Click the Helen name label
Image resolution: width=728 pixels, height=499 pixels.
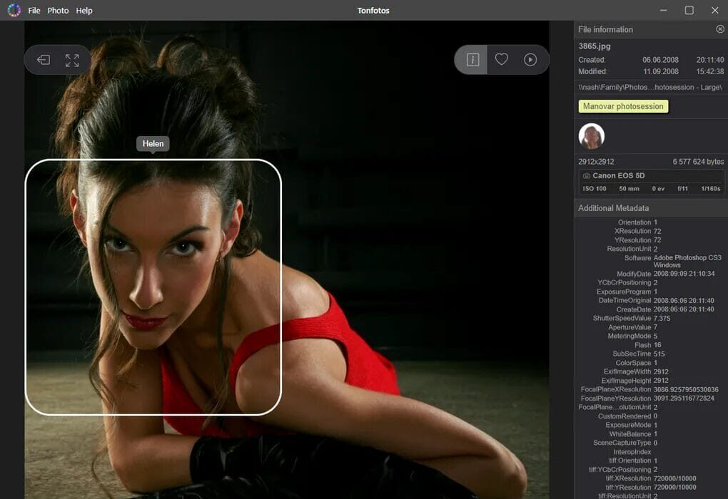point(153,144)
